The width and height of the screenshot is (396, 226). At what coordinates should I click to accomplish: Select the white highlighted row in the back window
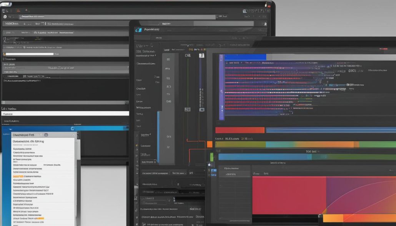click(x=65, y=114)
